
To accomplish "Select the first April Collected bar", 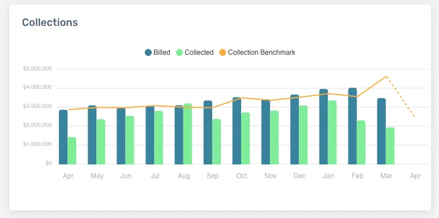I will click(x=72, y=151).
